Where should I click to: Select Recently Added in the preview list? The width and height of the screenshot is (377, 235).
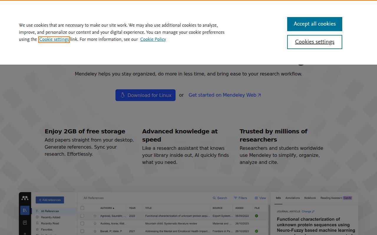coord(51,217)
